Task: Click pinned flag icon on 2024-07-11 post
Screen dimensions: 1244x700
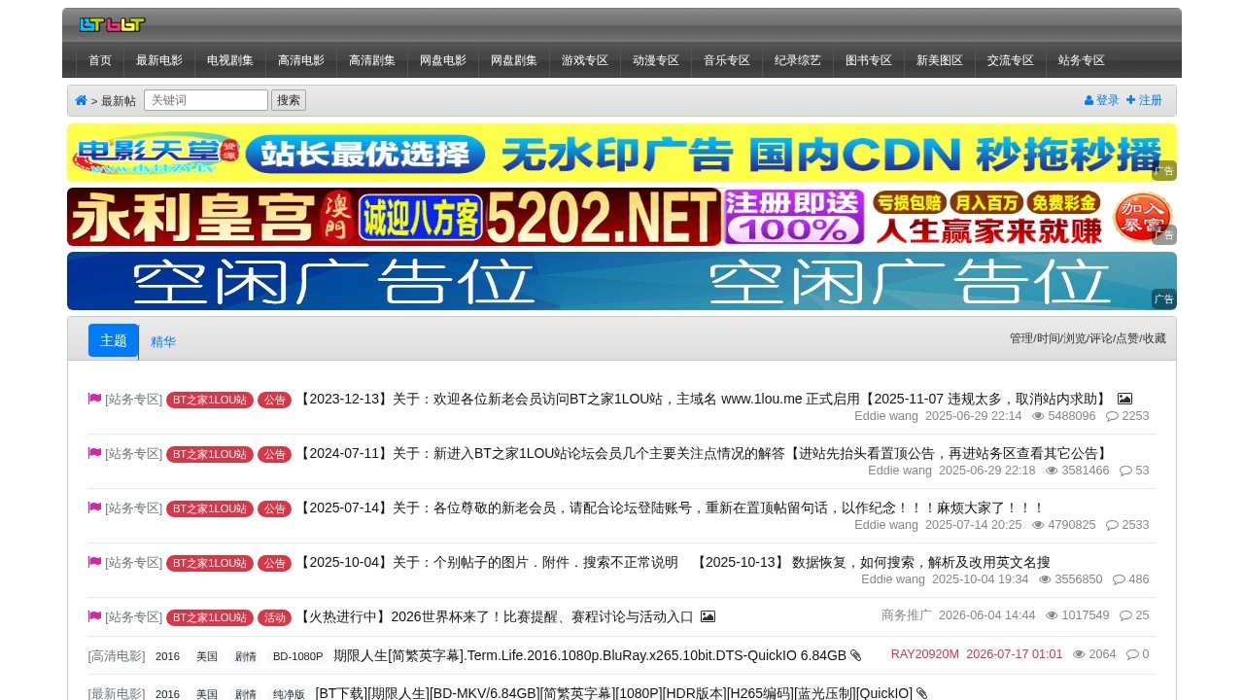Action: point(94,453)
